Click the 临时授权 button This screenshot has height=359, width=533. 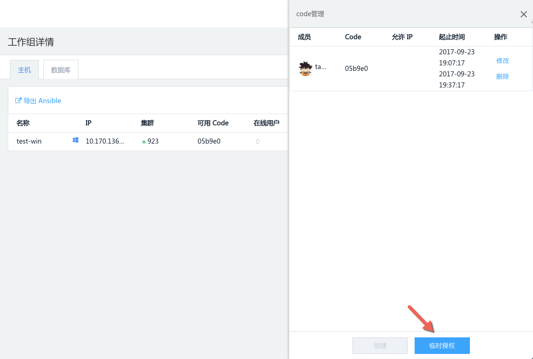tap(442, 346)
